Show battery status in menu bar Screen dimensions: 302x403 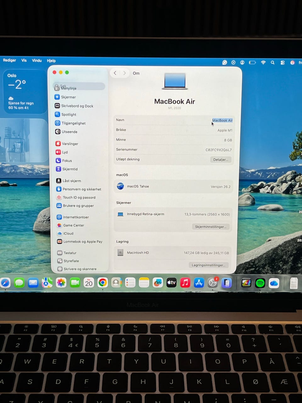[252, 62]
